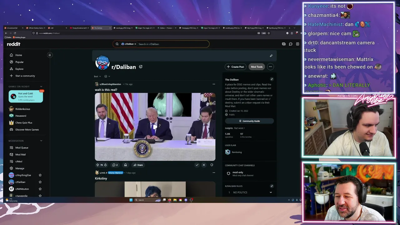
Task: Open the more options ellipsis beside Mod Tools
Action: point(270,67)
